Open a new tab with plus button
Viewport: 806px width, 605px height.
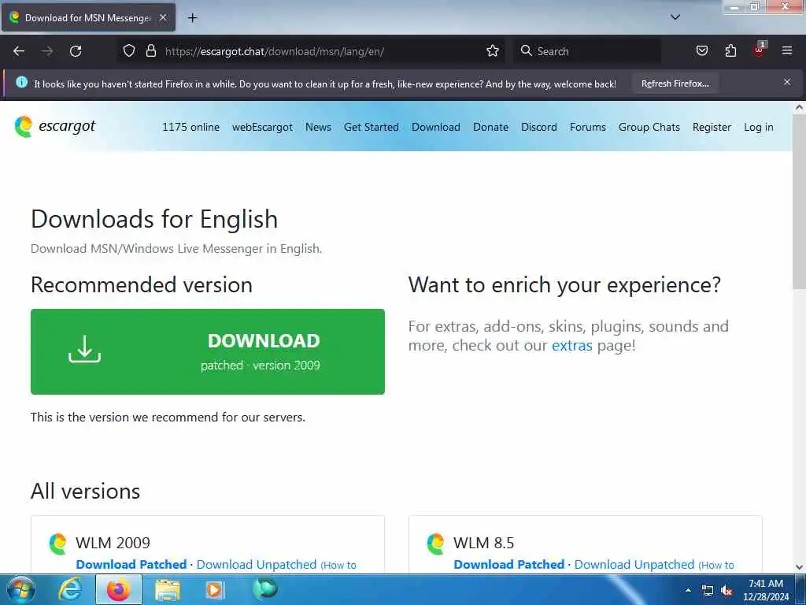click(192, 18)
